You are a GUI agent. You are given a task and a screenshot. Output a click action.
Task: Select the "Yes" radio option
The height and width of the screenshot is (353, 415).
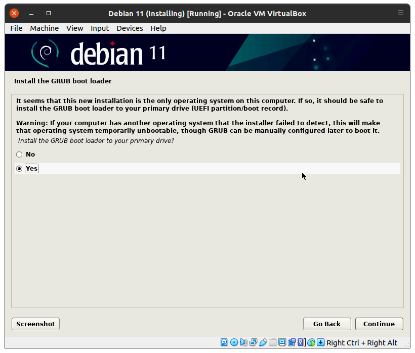tap(19, 169)
